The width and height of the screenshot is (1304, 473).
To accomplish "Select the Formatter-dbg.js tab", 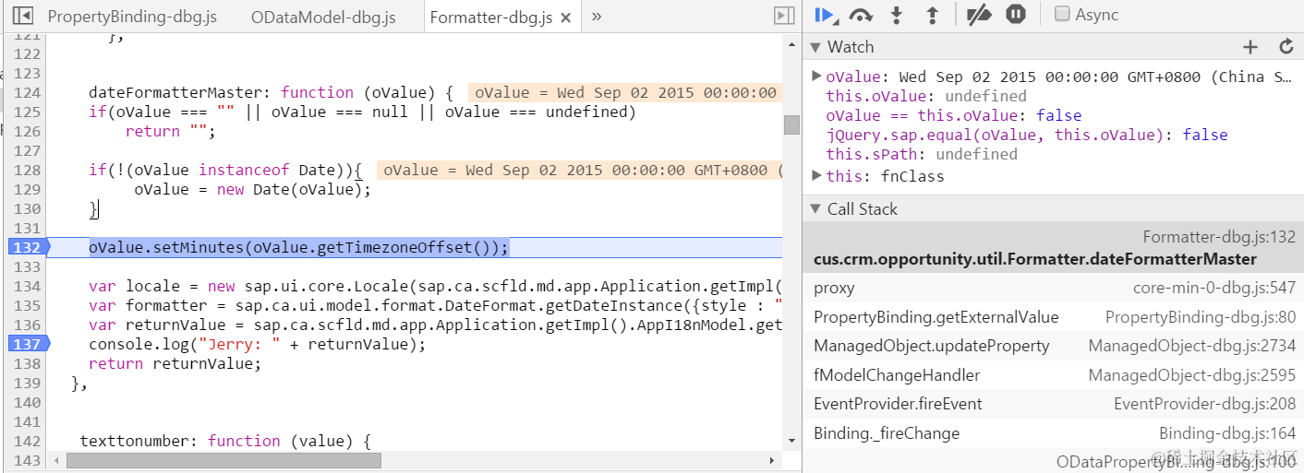I will coord(491,17).
